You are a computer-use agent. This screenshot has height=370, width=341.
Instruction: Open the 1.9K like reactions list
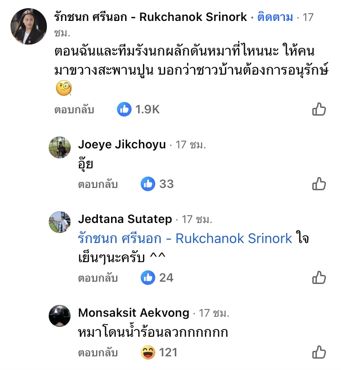pos(138,109)
